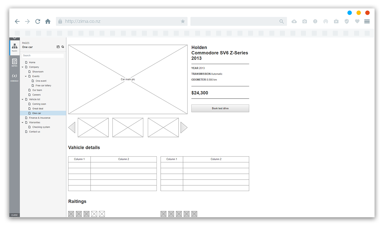Open the Finance & Insurance page

39,118
